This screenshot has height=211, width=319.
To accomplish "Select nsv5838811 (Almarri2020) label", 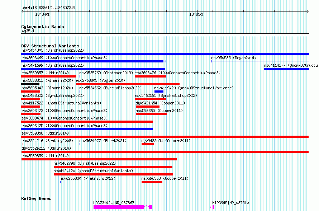I will coord(47,80).
